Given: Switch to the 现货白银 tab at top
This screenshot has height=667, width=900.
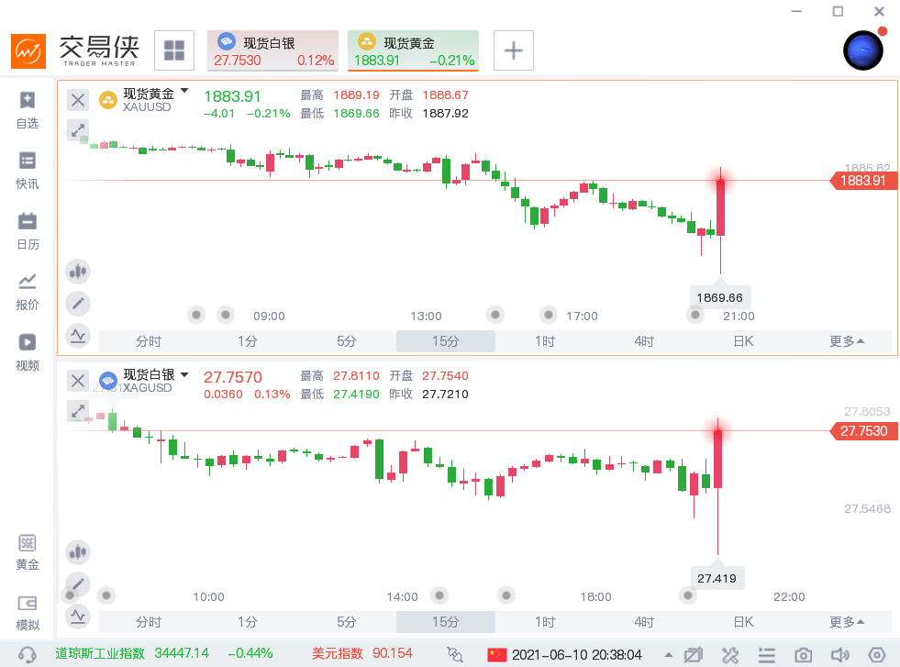Looking at the screenshot, I should 272,50.
